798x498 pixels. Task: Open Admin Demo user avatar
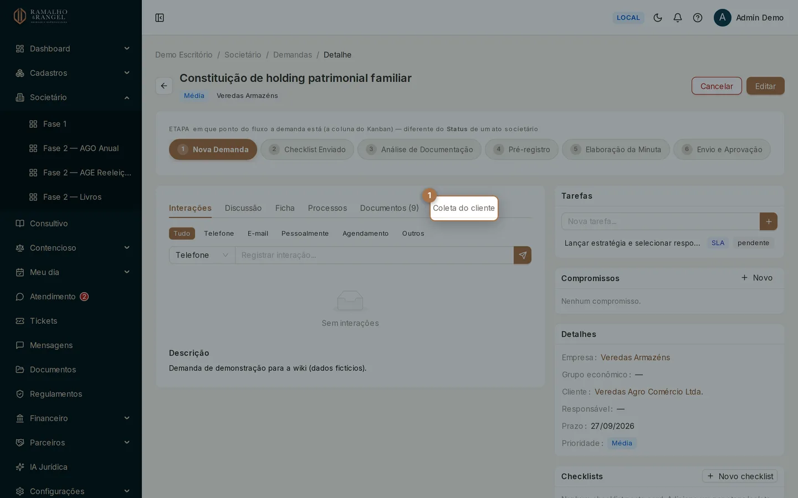(x=723, y=18)
